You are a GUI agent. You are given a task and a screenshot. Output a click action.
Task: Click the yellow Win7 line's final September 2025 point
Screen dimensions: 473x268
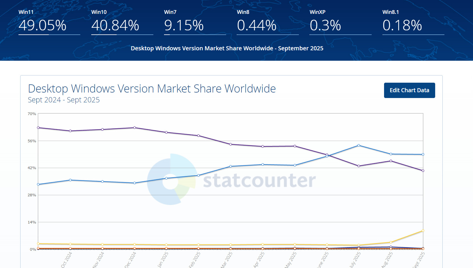tap(423, 231)
